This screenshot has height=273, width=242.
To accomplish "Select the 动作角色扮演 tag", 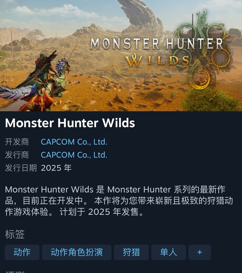I will [77, 252].
